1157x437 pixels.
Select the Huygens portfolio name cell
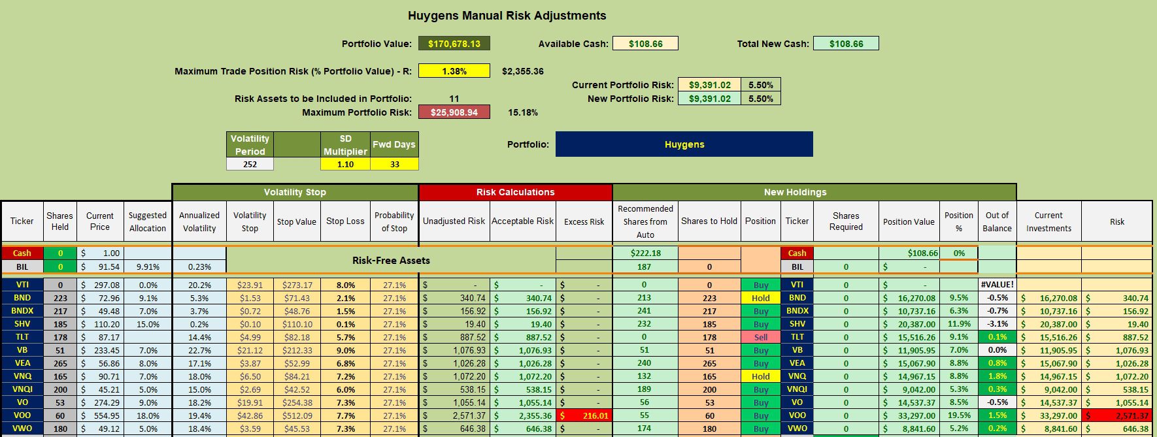click(x=684, y=144)
